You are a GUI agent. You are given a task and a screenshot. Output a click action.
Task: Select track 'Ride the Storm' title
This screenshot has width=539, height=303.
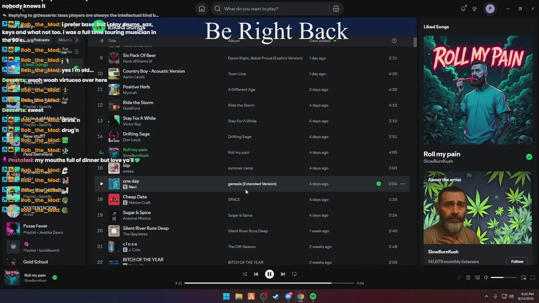[x=138, y=103]
